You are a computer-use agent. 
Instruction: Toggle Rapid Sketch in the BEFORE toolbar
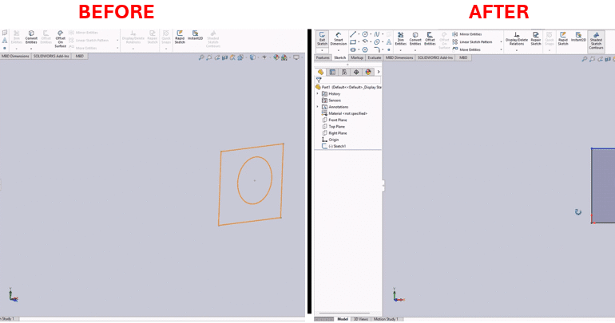(180, 37)
